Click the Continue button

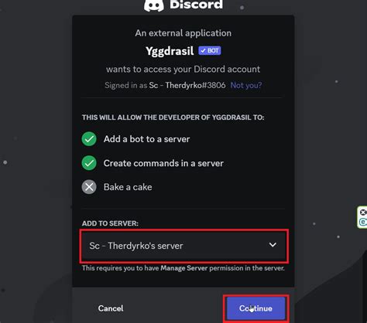click(256, 308)
